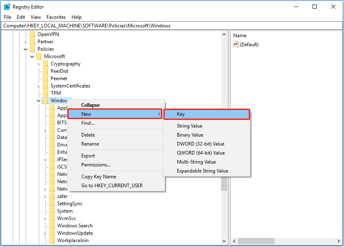
Task: Select the WindowsUpdate folder icon
Action: point(53,233)
